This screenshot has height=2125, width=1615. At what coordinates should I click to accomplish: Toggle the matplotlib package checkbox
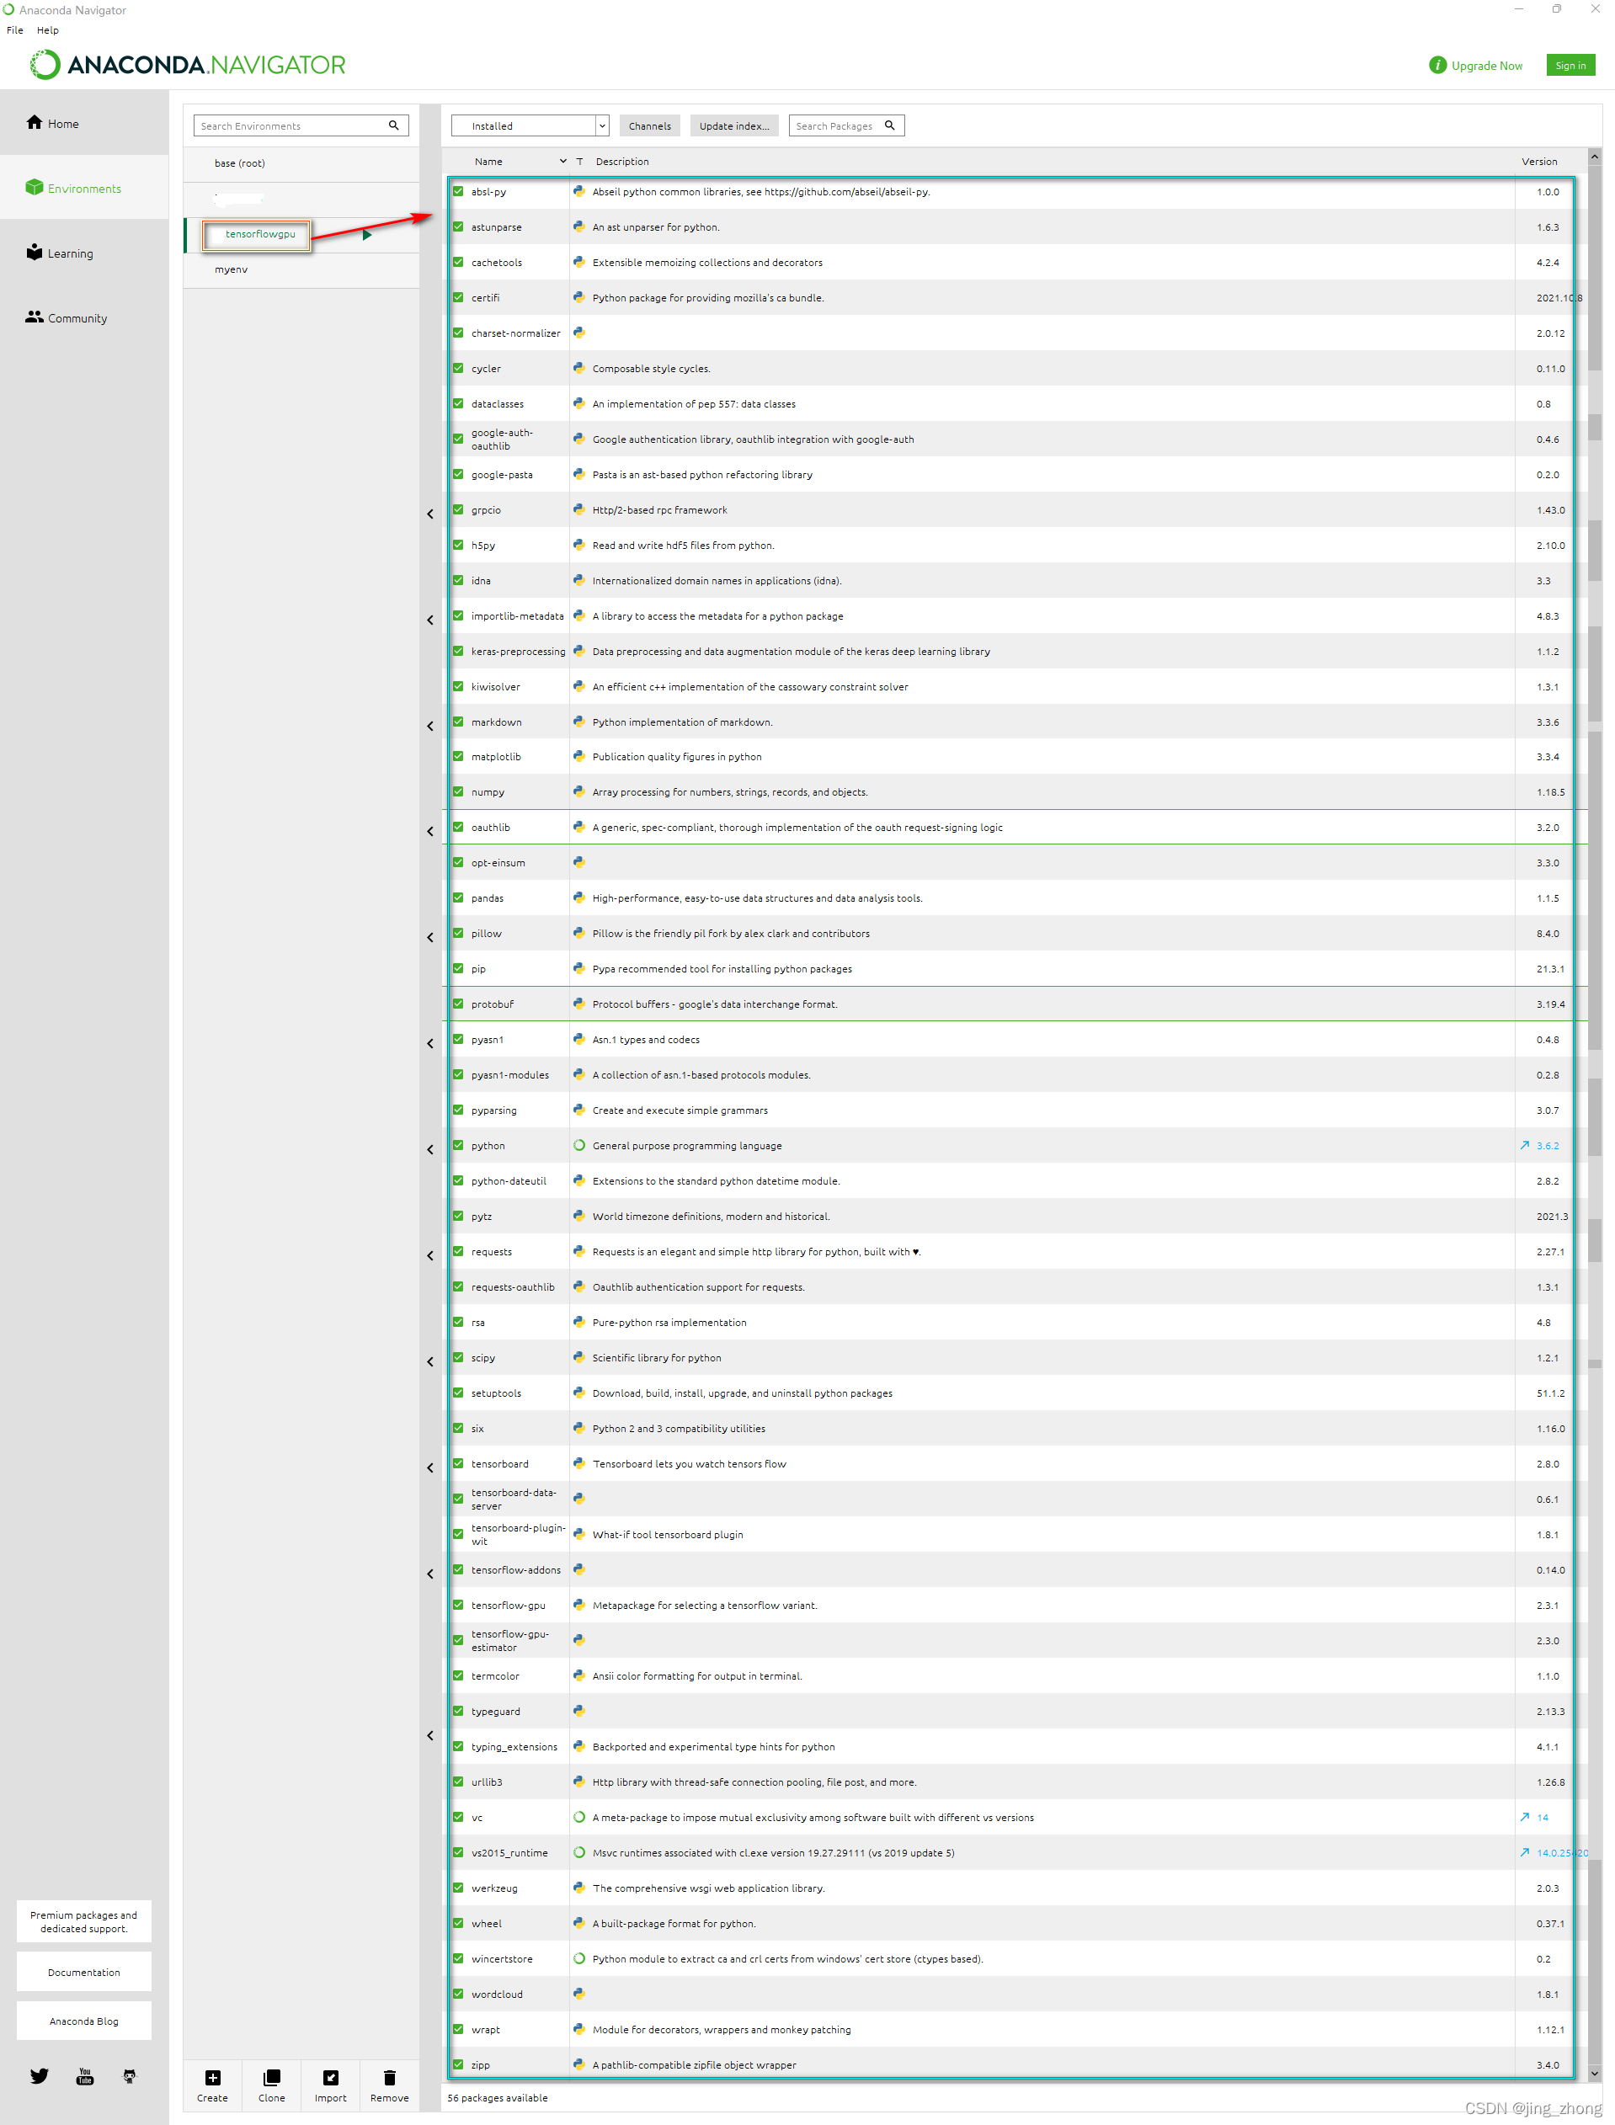[x=459, y=755]
